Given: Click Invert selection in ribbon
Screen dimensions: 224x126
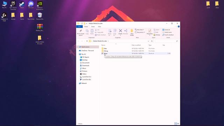Looking at the screenshot, I should coord(168,35).
